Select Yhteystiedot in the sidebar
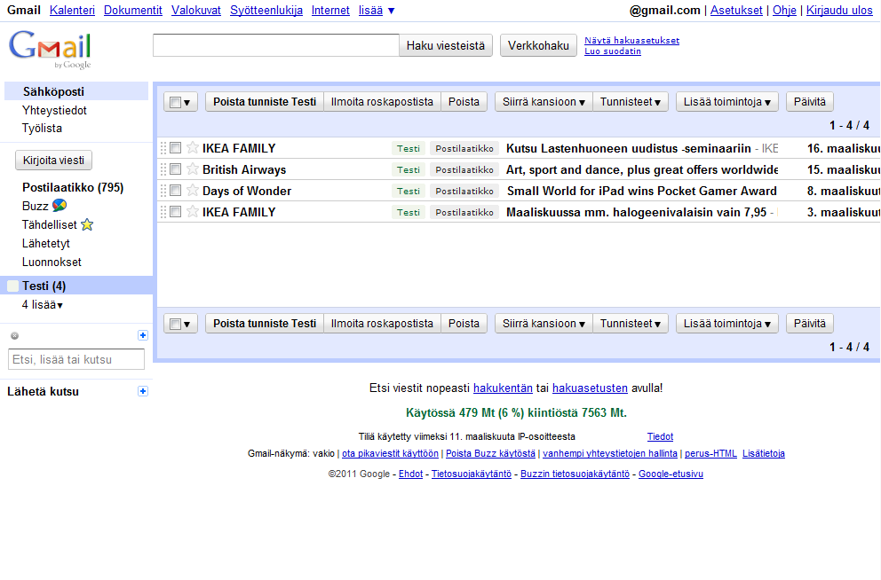Screen dimensions: 881x580 point(54,111)
